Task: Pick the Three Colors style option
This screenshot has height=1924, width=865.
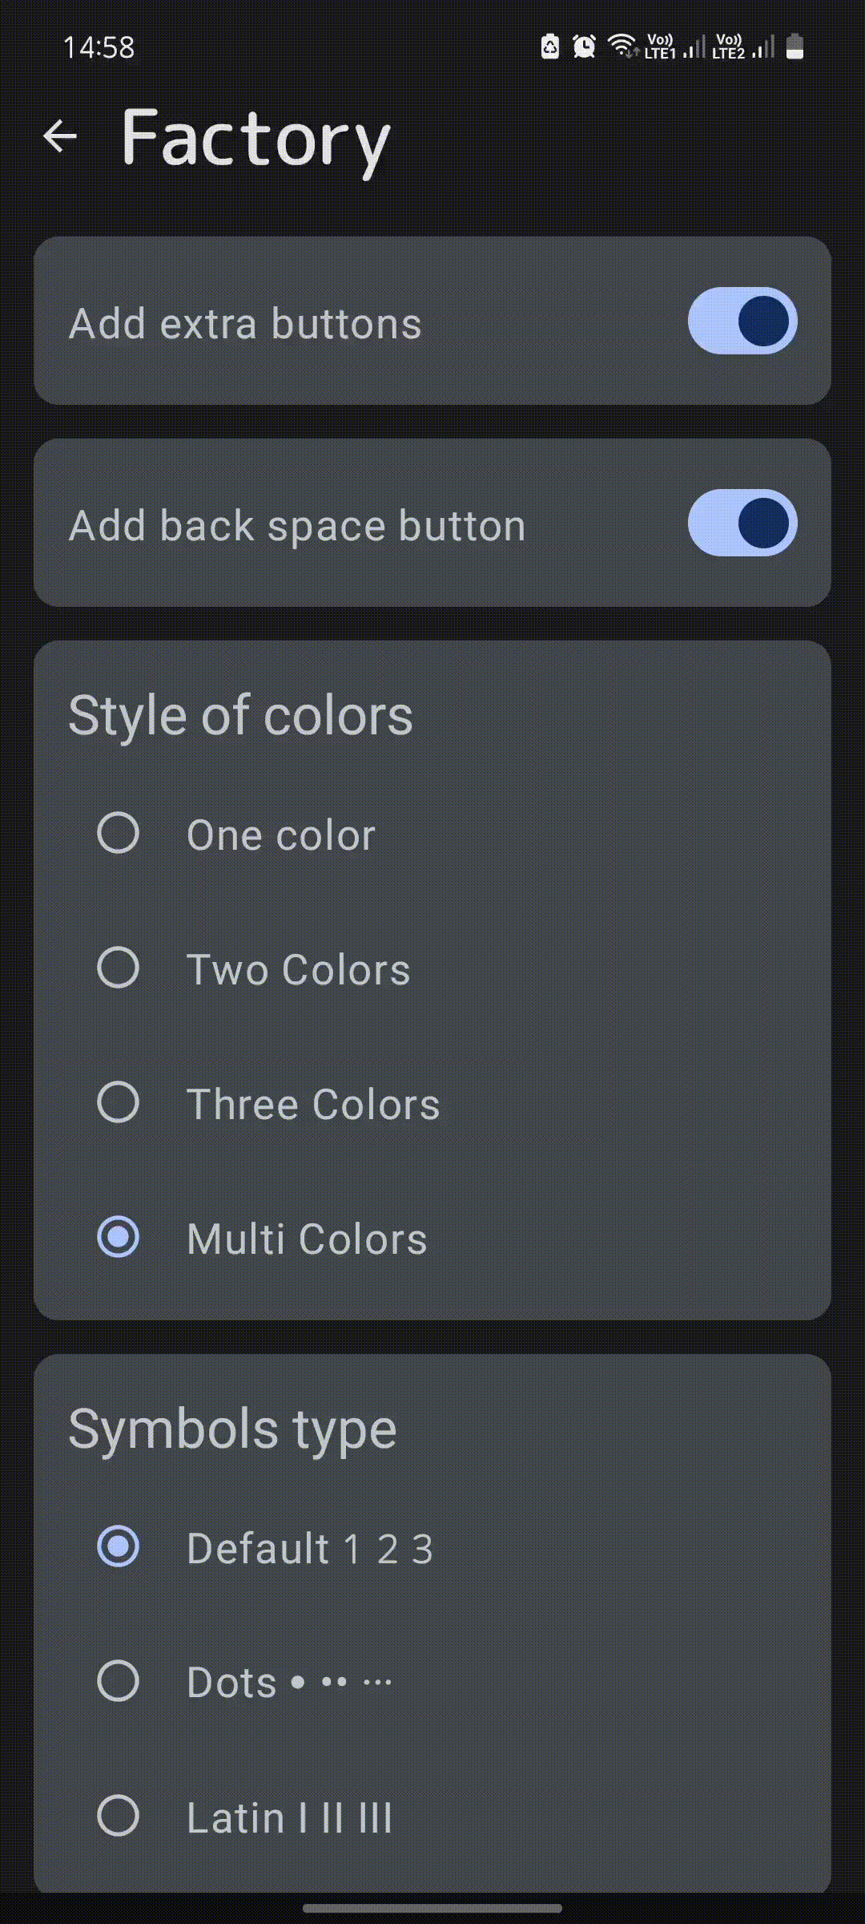Action: (119, 1102)
